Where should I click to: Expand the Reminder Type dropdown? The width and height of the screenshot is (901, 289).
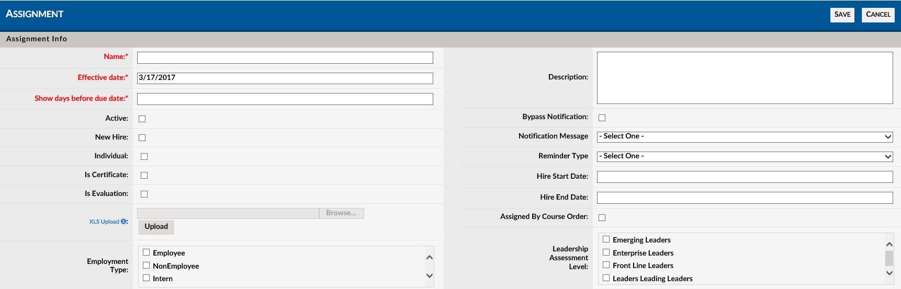pyautogui.click(x=745, y=157)
